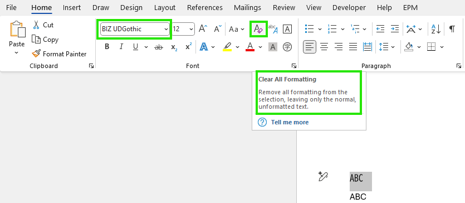This screenshot has width=465, height=203.
Task: Toggle italic formatting
Action: (x=121, y=47)
